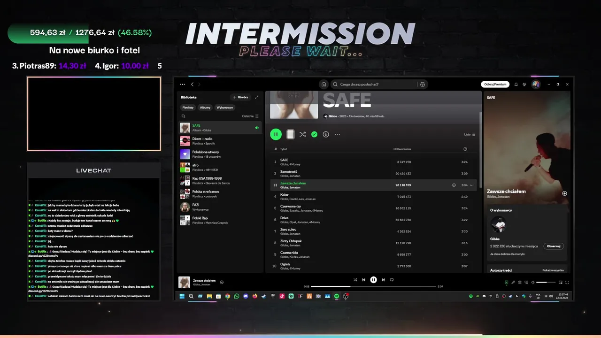Screen dimensions: 601x338
Task: Open the Utwórz create menu
Action: (x=240, y=97)
